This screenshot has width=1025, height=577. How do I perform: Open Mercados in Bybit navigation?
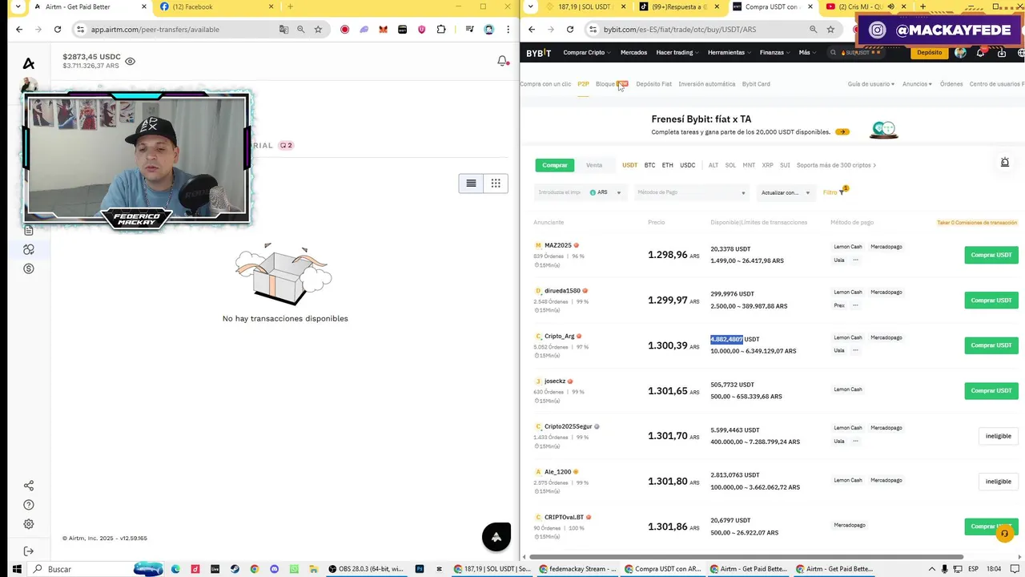pyautogui.click(x=633, y=53)
